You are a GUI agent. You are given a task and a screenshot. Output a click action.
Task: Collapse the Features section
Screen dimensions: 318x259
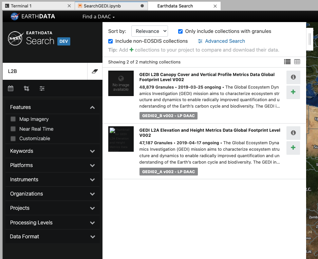click(x=53, y=107)
